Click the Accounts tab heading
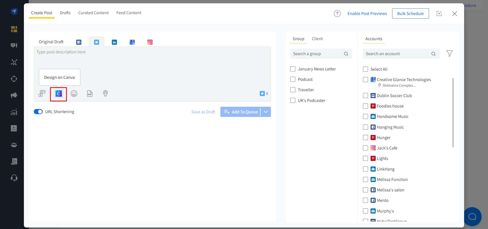The width and height of the screenshot is (488, 229). click(374, 39)
